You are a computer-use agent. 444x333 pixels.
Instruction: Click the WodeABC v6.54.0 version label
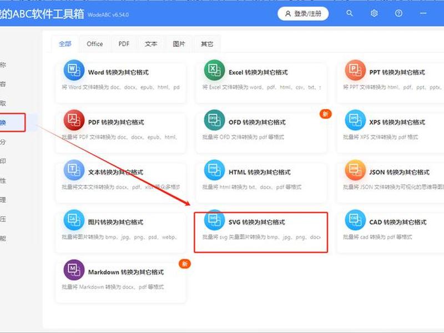[x=108, y=15]
